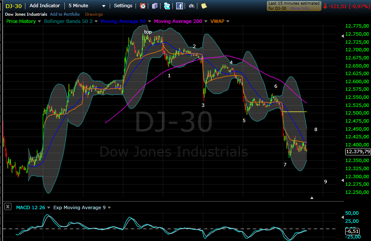Click the small up arrow above MACD panel
This screenshot has height=241, width=371.
pyautogui.click(x=312, y=197)
